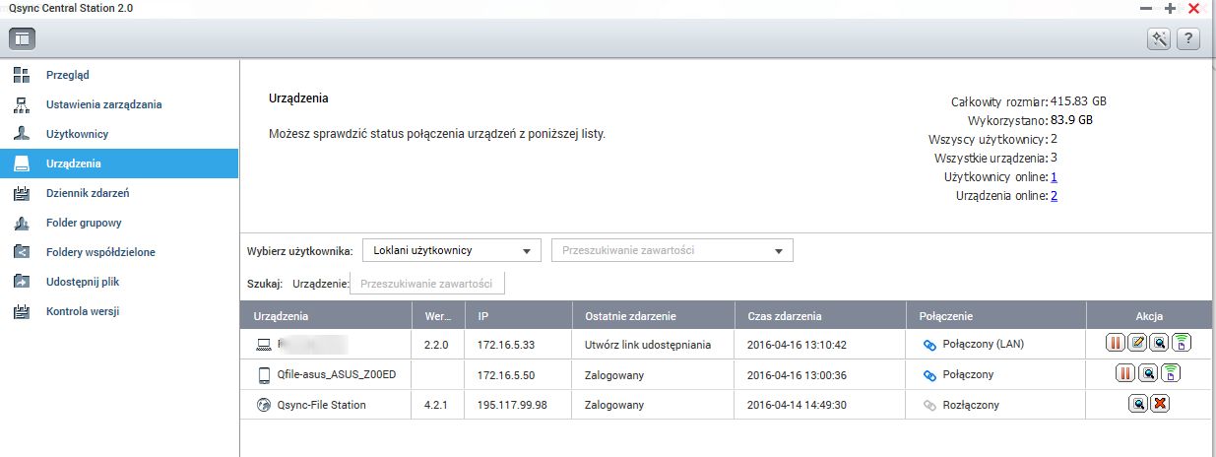The height and width of the screenshot is (457, 1216).
Task: Click wireless file icon for Qfile-asus_ASUS_Z00ED
Action: (x=1172, y=374)
